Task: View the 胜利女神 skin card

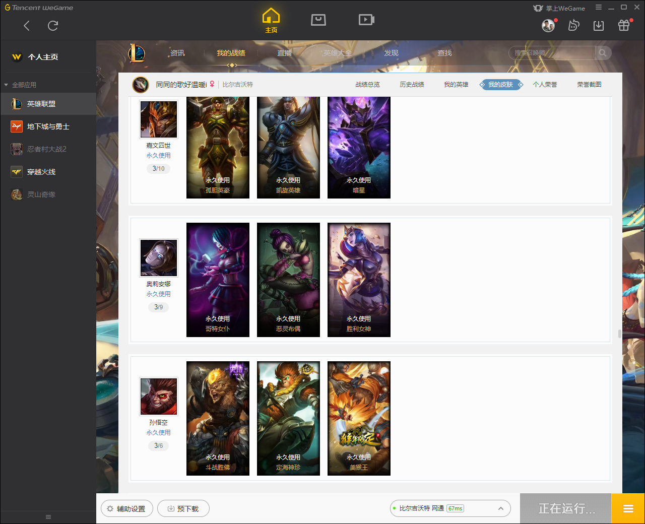Action: click(x=359, y=280)
